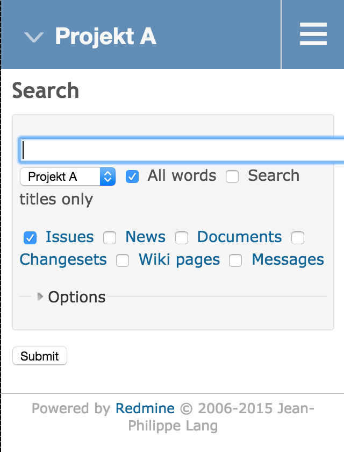Viewport: 344px width, 452px height.
Task: Expand the project chevron beside Projekt A
Action: pos(34,37)
